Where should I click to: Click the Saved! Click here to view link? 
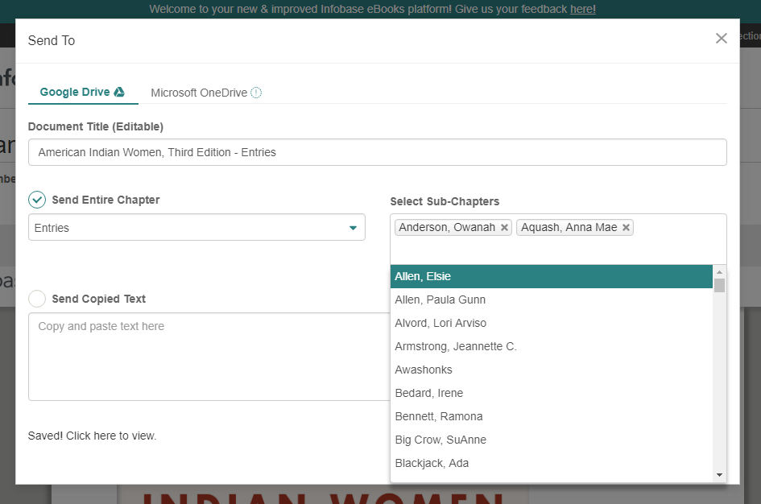pyautogui.click(x=92, y=436)
